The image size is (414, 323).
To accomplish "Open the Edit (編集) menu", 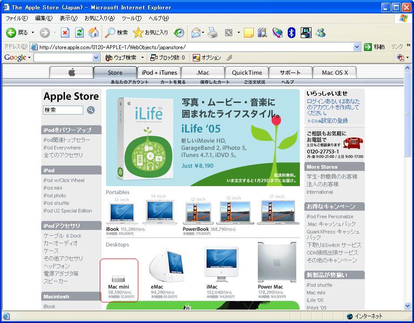I will (x=44, y=18).
